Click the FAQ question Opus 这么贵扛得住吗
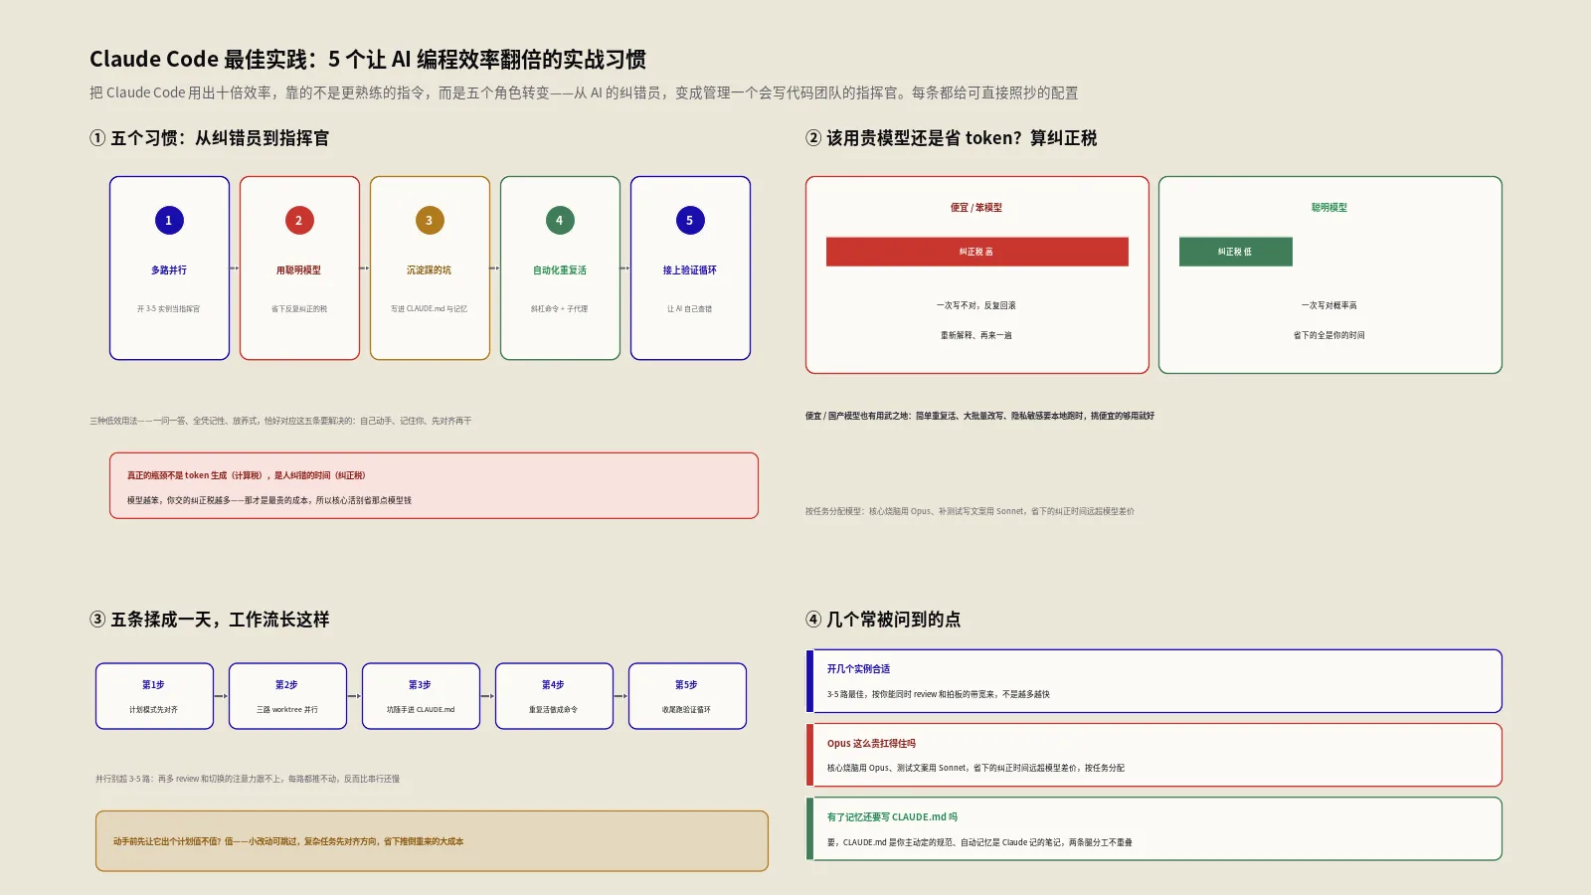 pos(872,743)
